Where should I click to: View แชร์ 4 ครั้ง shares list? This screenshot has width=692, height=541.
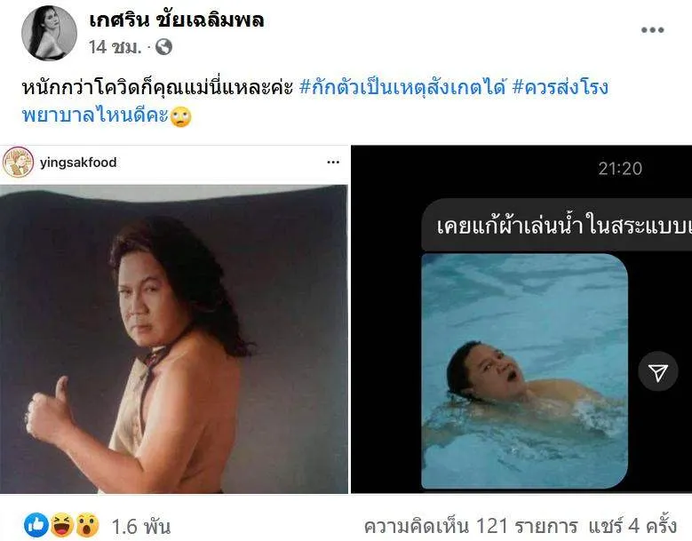[632, 526]
